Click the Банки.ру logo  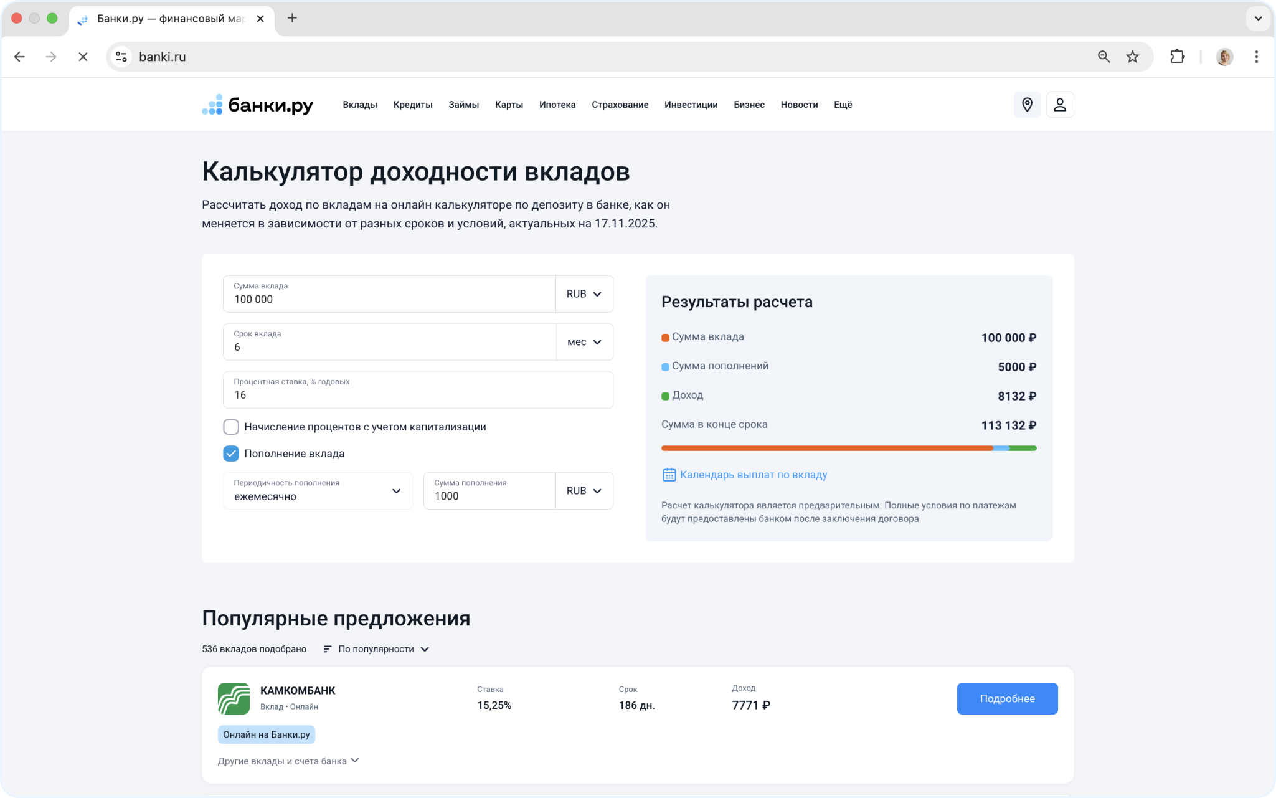pos(257,105)
